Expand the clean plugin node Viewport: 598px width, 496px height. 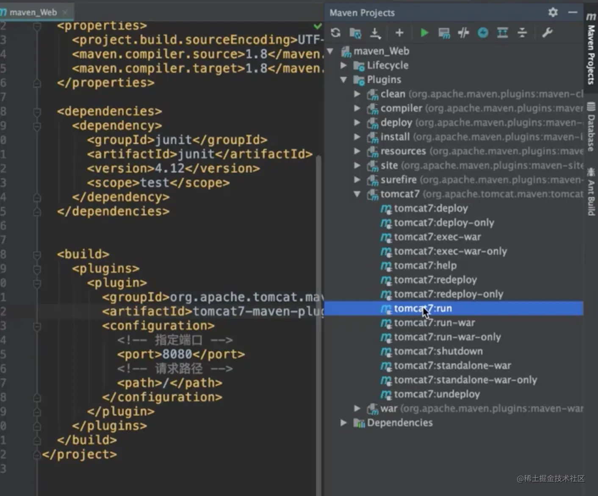[357, 94]
